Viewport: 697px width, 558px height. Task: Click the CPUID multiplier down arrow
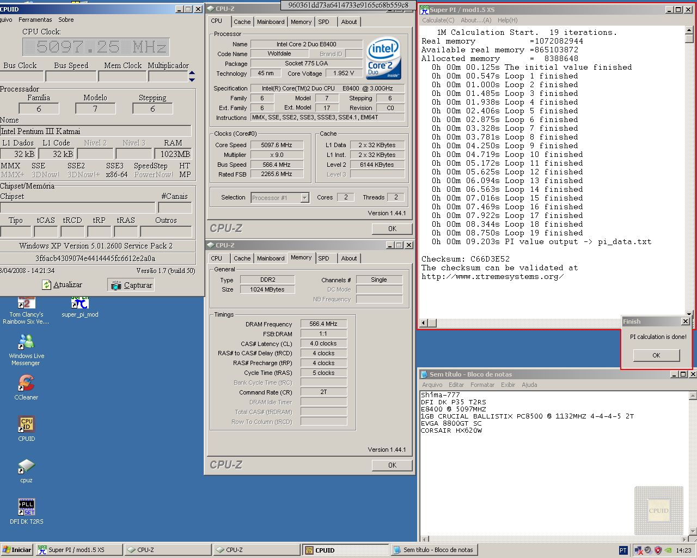coord(192,80)
